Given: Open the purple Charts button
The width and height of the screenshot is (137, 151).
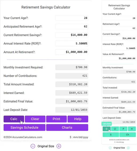Looking at the screenshot, I should point(67,127).
